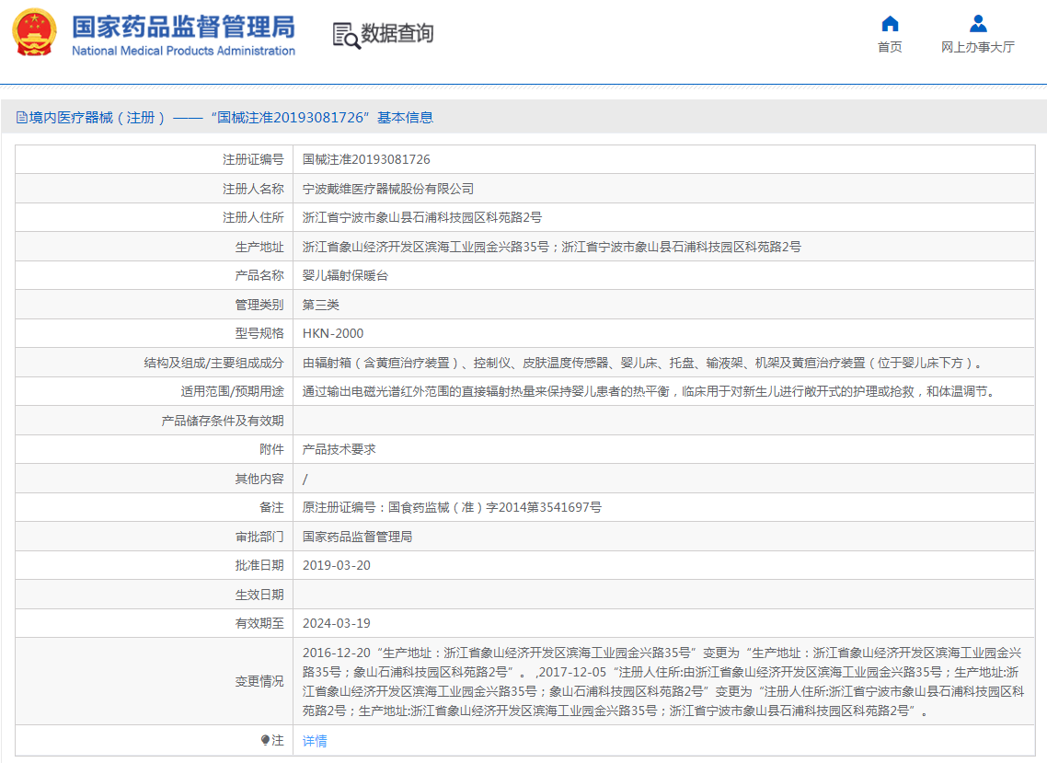Click the 结构及组成/主要组成成分 label
This screenshot has width=1047, height=763.
point(213,363)
